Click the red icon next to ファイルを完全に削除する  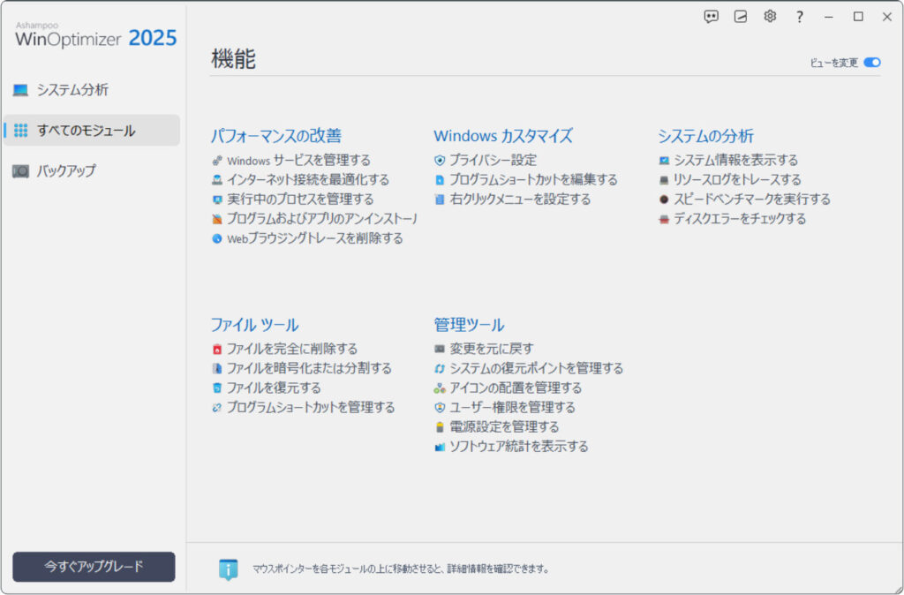pyautogui.click(x=217, y=349)
